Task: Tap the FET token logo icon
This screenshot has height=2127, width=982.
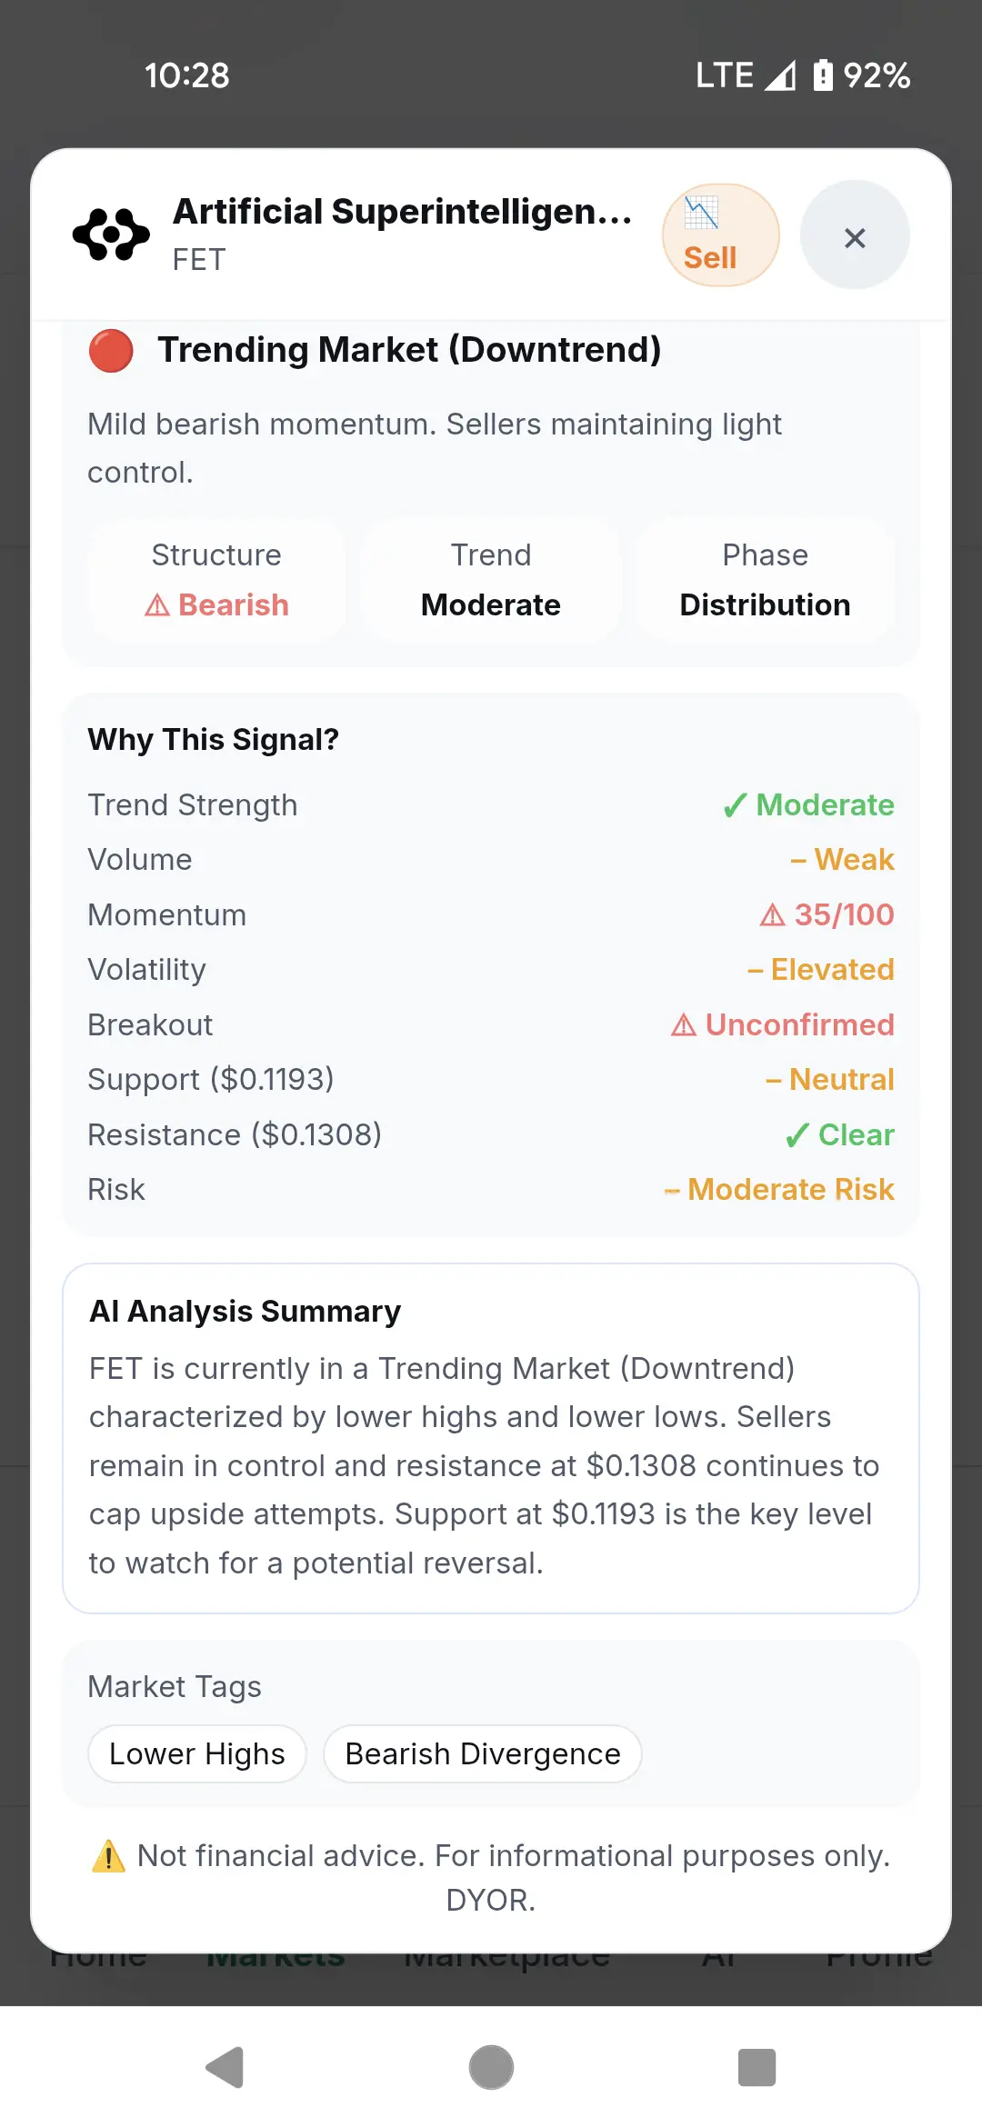Action: coord(111,235)
